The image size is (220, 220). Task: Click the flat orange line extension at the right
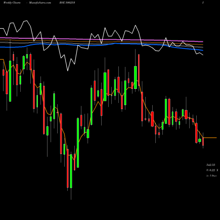(x=210, y=138)
